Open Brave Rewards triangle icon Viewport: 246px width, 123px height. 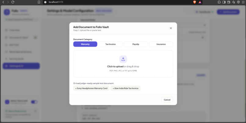200,2
